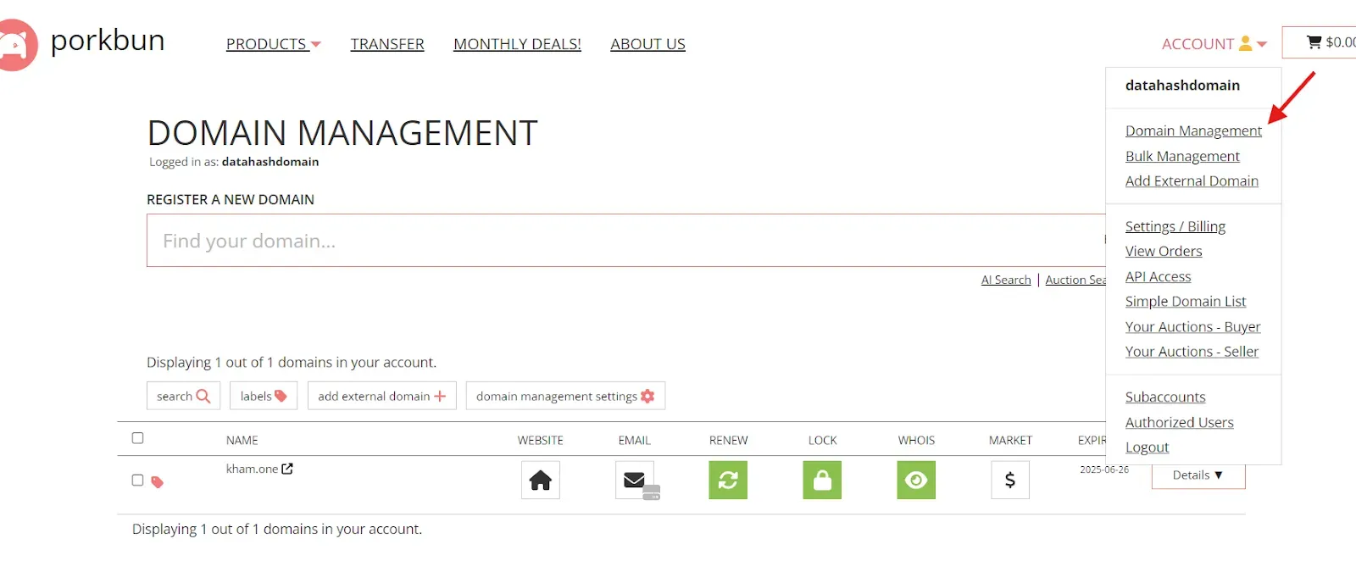Open the TRANSFER page

point(387,44)
